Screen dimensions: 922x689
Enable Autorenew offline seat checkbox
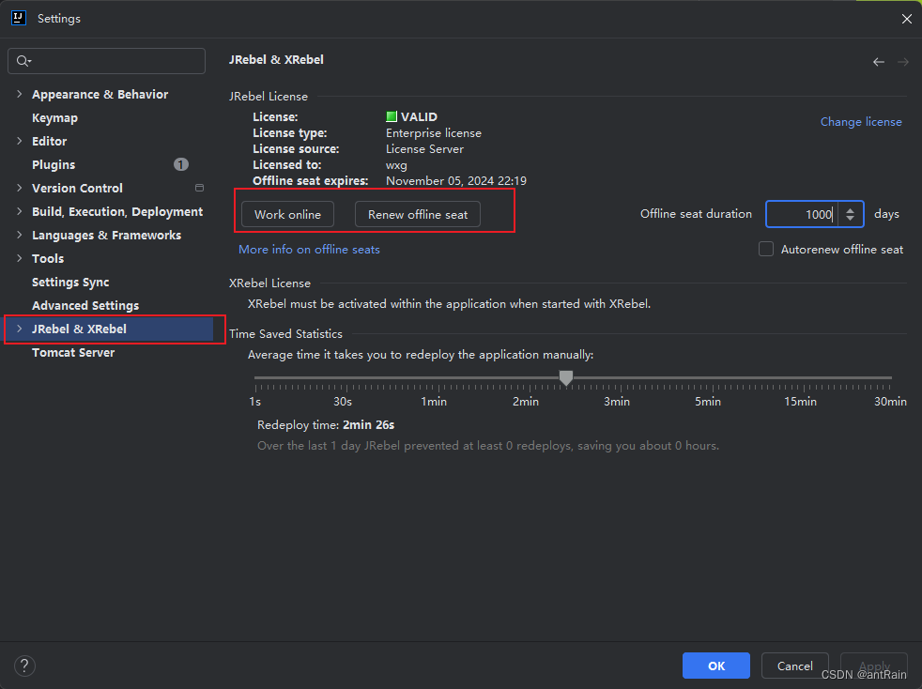(x=765, y=250)
